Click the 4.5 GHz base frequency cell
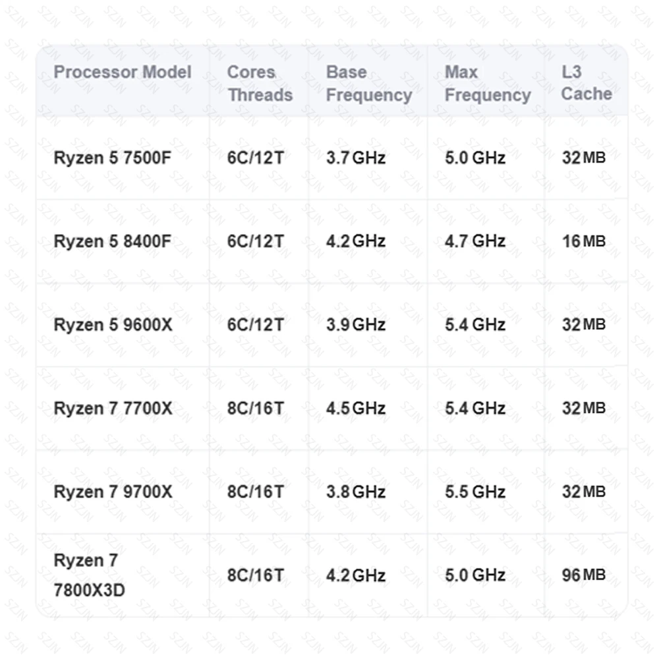 (x=356, y=409)
